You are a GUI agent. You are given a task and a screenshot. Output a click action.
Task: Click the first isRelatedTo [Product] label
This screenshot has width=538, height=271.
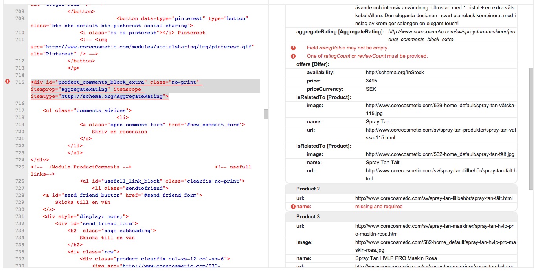click(323, 97)
